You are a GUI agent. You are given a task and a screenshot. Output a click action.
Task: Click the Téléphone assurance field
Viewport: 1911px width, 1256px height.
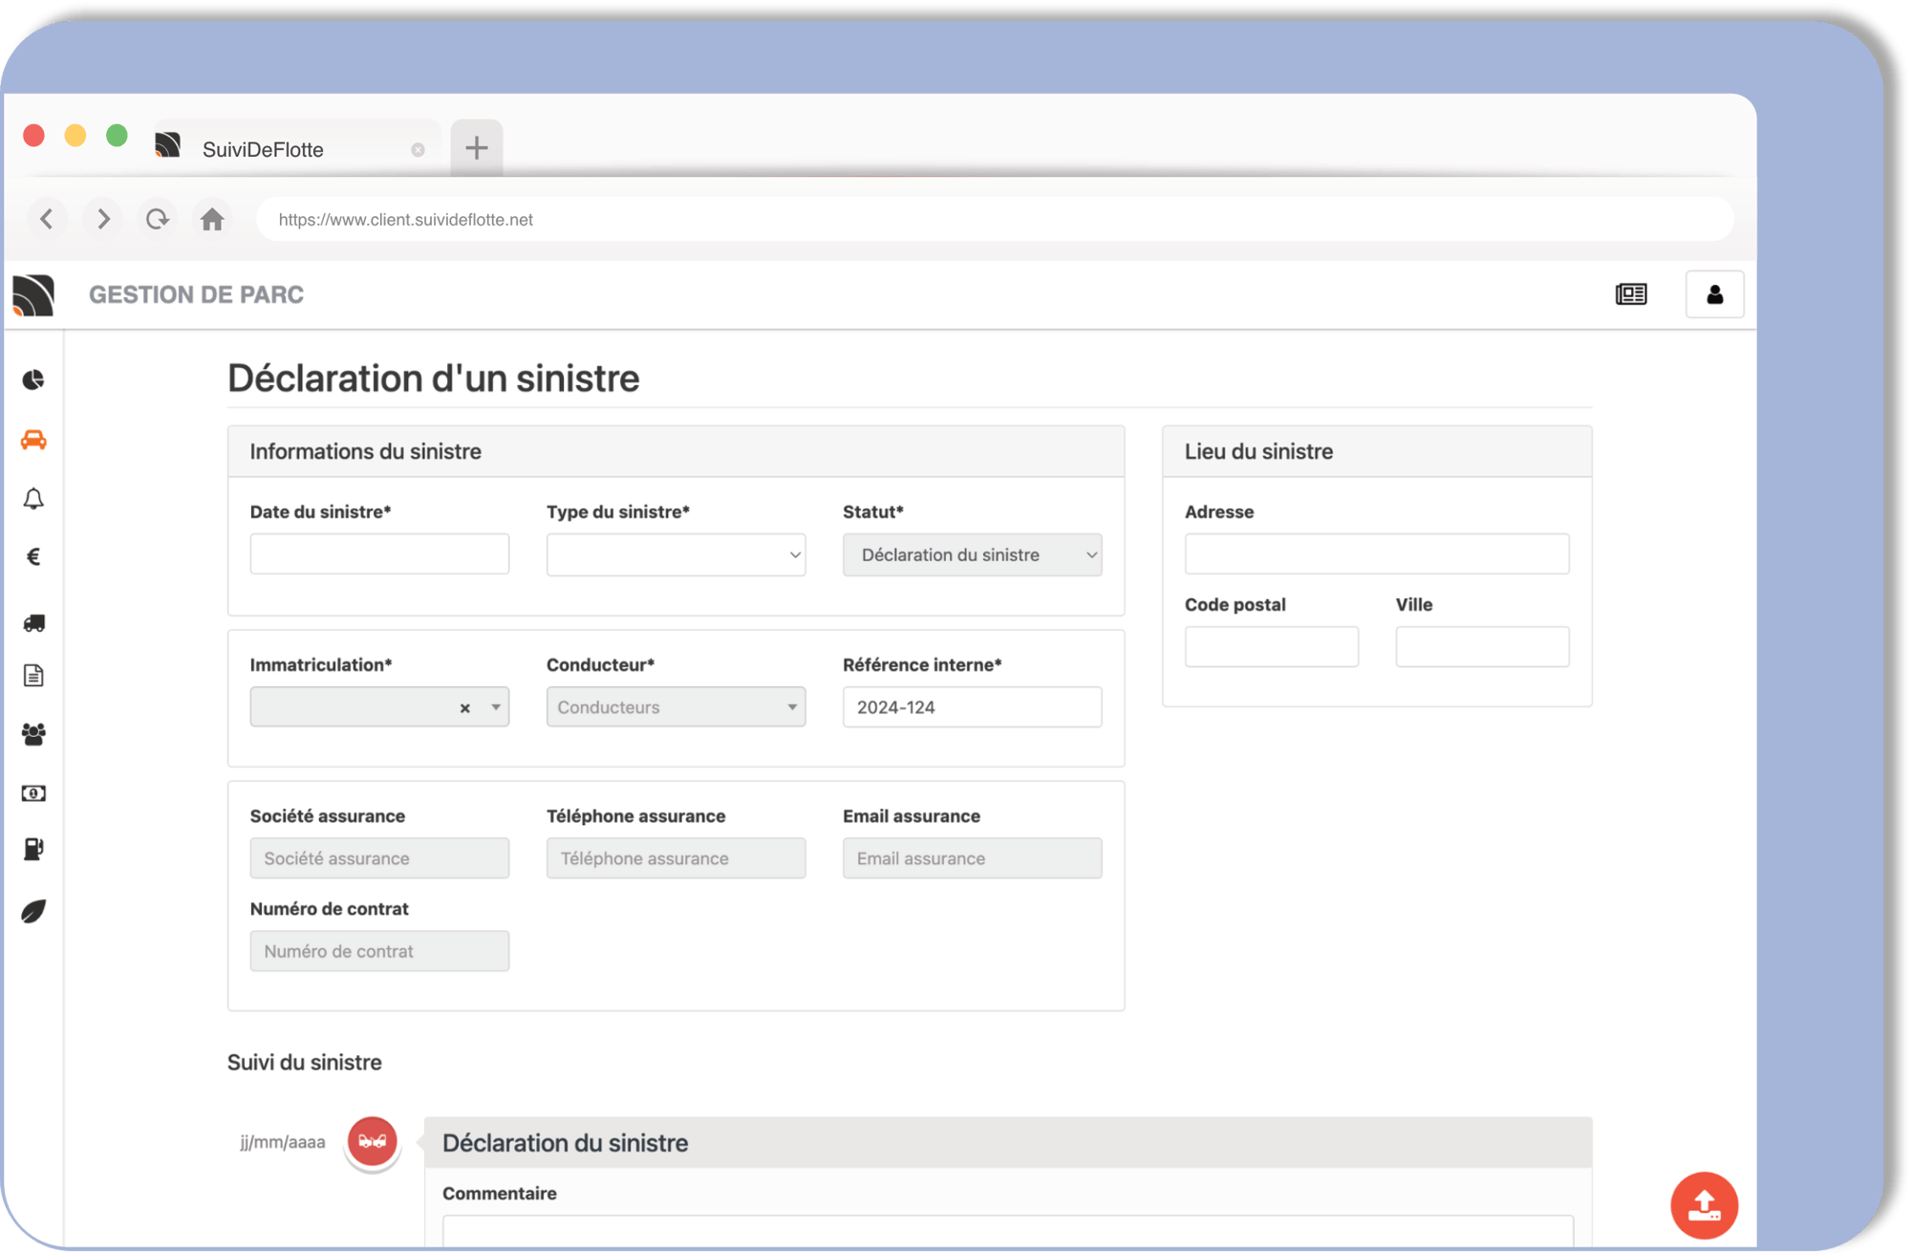[x=676, y=858]
